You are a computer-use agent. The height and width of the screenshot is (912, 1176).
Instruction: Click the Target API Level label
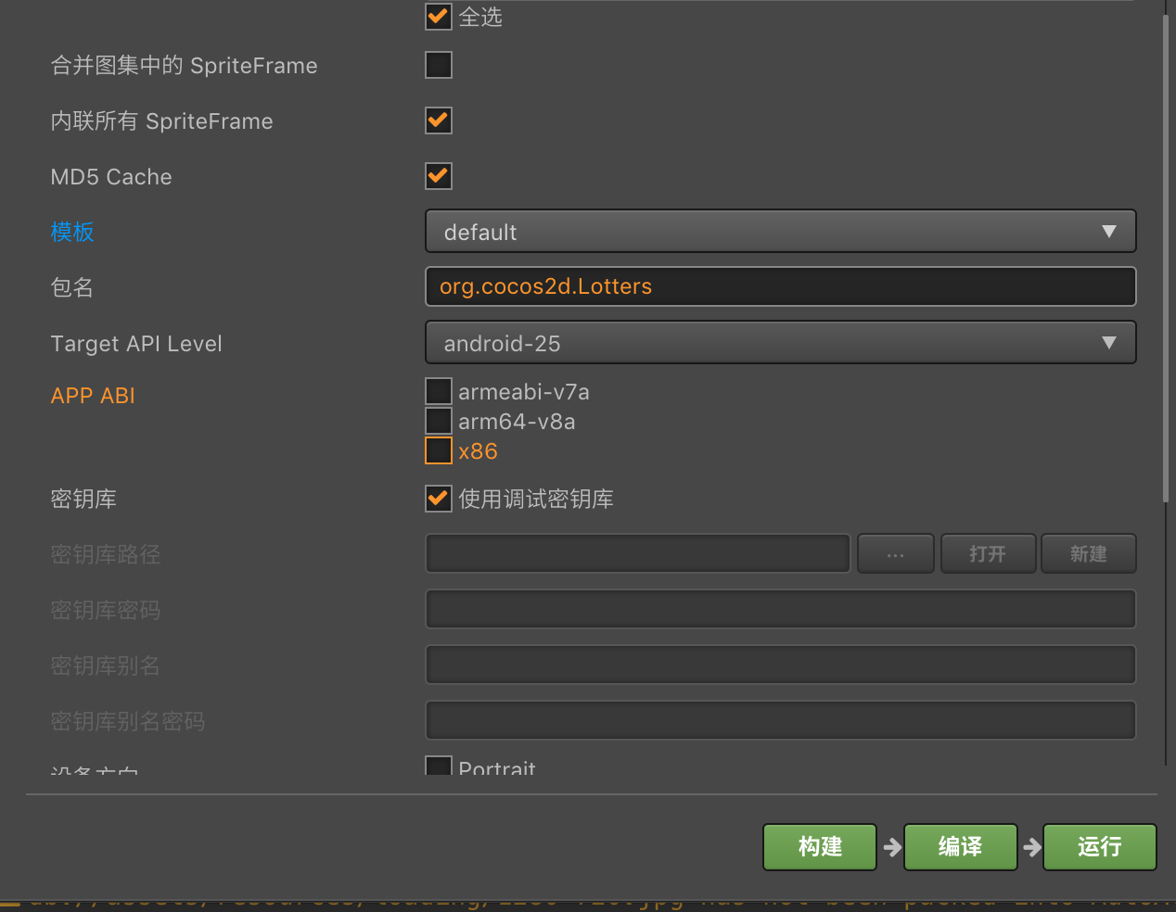point(136,344)
